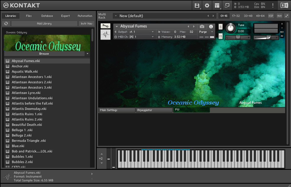Click the NI logo

coord(284,5)
